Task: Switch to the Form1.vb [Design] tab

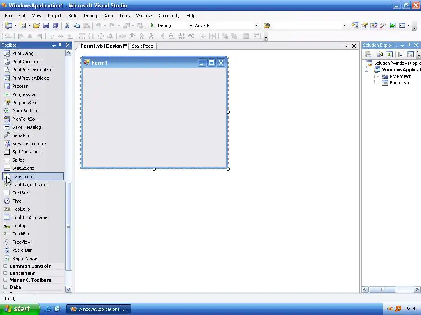Action: point(104,46)
